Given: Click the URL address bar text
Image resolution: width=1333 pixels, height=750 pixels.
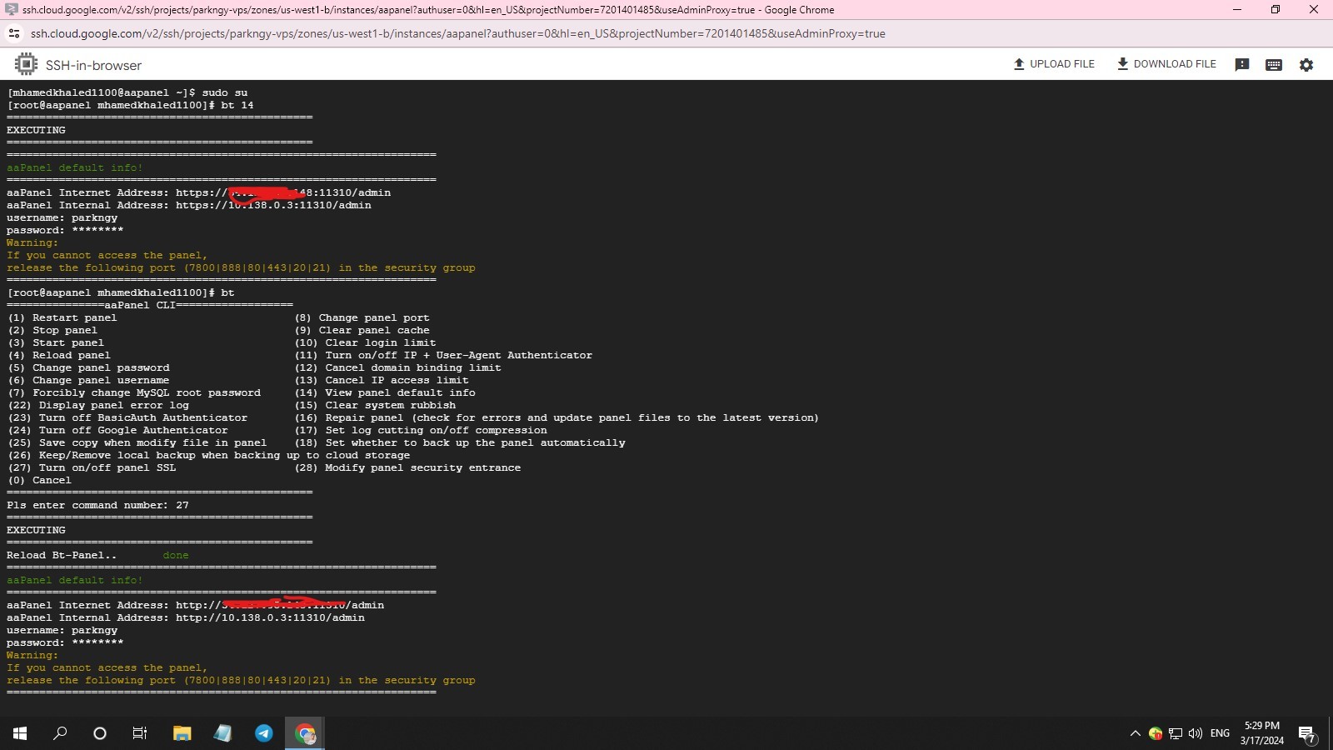Looking at the screenshot, I should pos(457,34).
